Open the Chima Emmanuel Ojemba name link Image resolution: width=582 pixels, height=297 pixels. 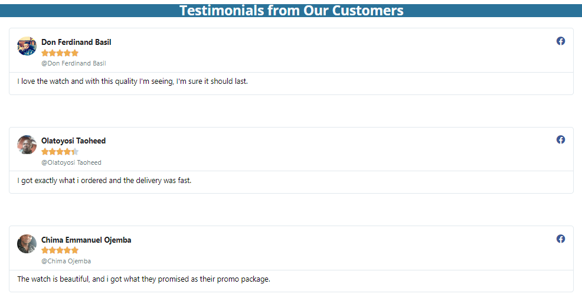coord(86,240)
